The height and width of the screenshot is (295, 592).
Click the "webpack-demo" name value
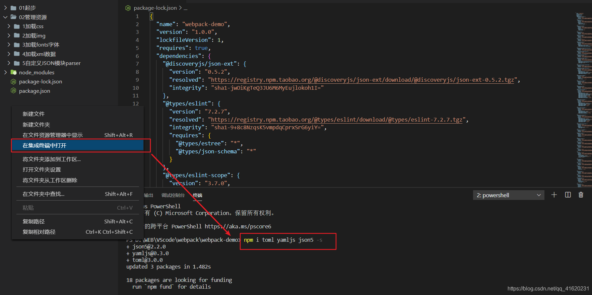[x=204, y=24]
